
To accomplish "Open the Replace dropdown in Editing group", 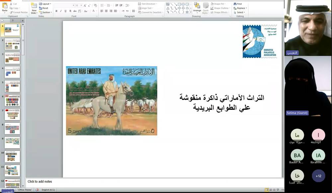I will coord(240,8).
